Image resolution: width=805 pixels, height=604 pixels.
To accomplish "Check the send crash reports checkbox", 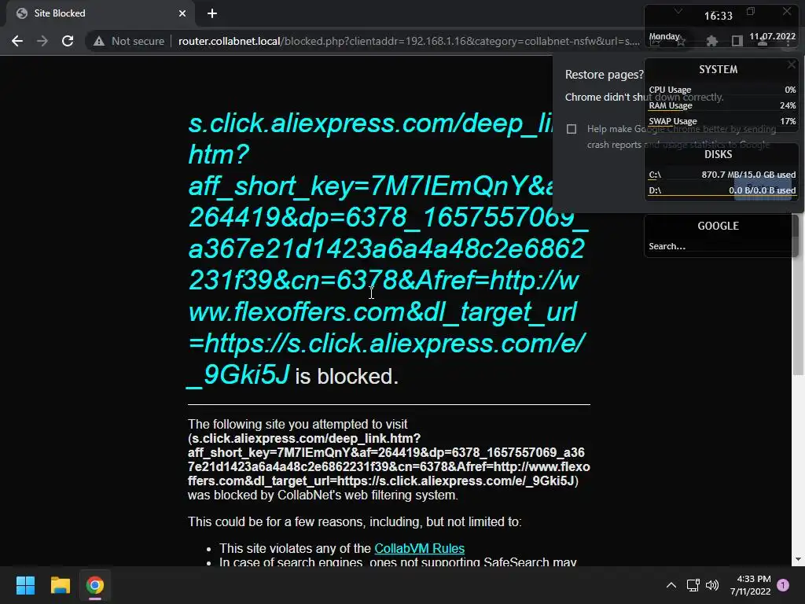I will coord(572,129).
